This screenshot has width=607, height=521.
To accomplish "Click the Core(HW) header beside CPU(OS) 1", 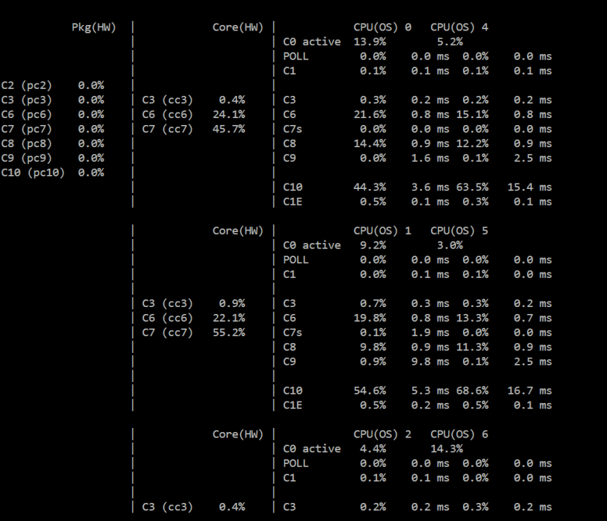I will click(238, 231).
